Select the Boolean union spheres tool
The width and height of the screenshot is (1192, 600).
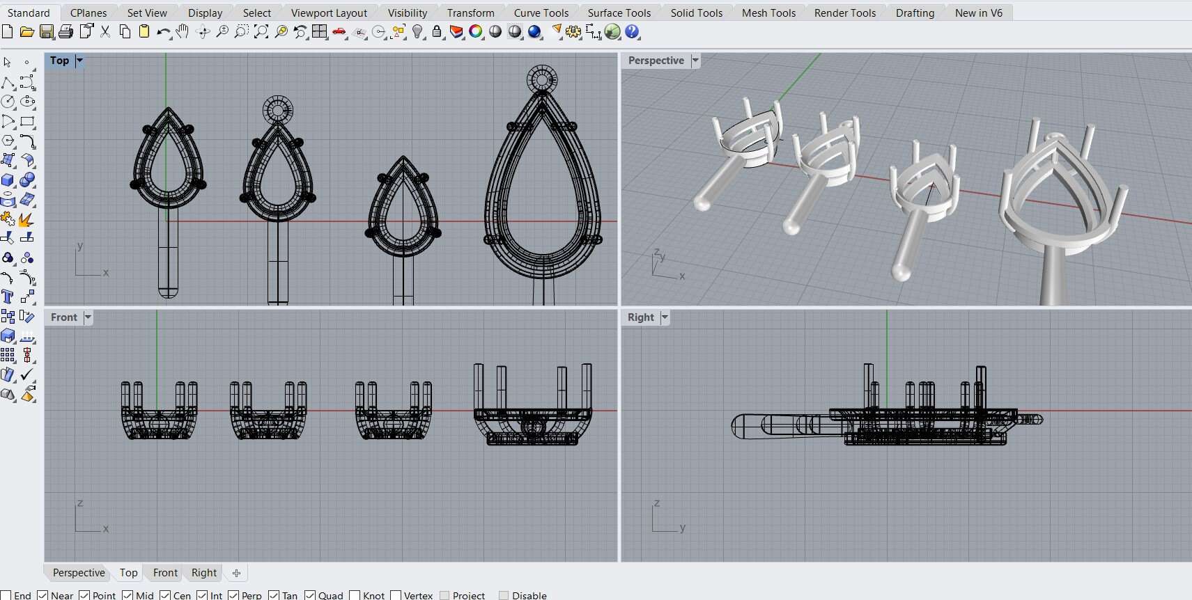[27, 180]
